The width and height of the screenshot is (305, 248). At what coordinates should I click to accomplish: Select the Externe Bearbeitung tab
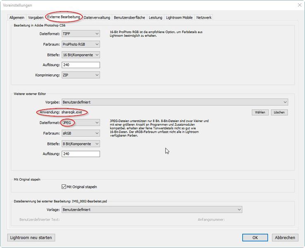pyautogui.click(x=64, y=17)
